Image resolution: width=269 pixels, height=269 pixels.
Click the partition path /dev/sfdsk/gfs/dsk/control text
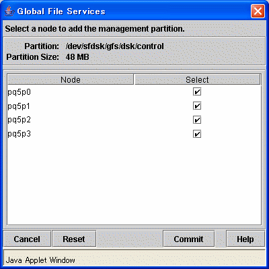114,46
